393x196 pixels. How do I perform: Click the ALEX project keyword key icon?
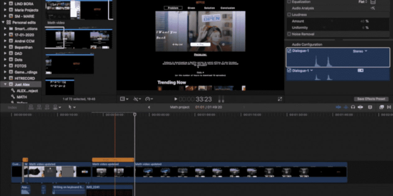pos(13,91)
